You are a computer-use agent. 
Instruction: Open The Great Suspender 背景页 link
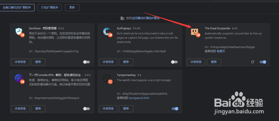[221, 51]
